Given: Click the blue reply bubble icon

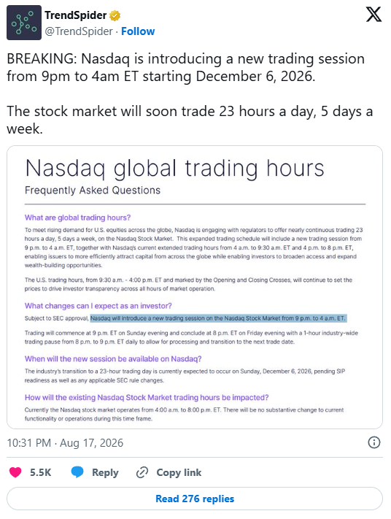Looking at the screenshot, I should click(x=77, y=472).
